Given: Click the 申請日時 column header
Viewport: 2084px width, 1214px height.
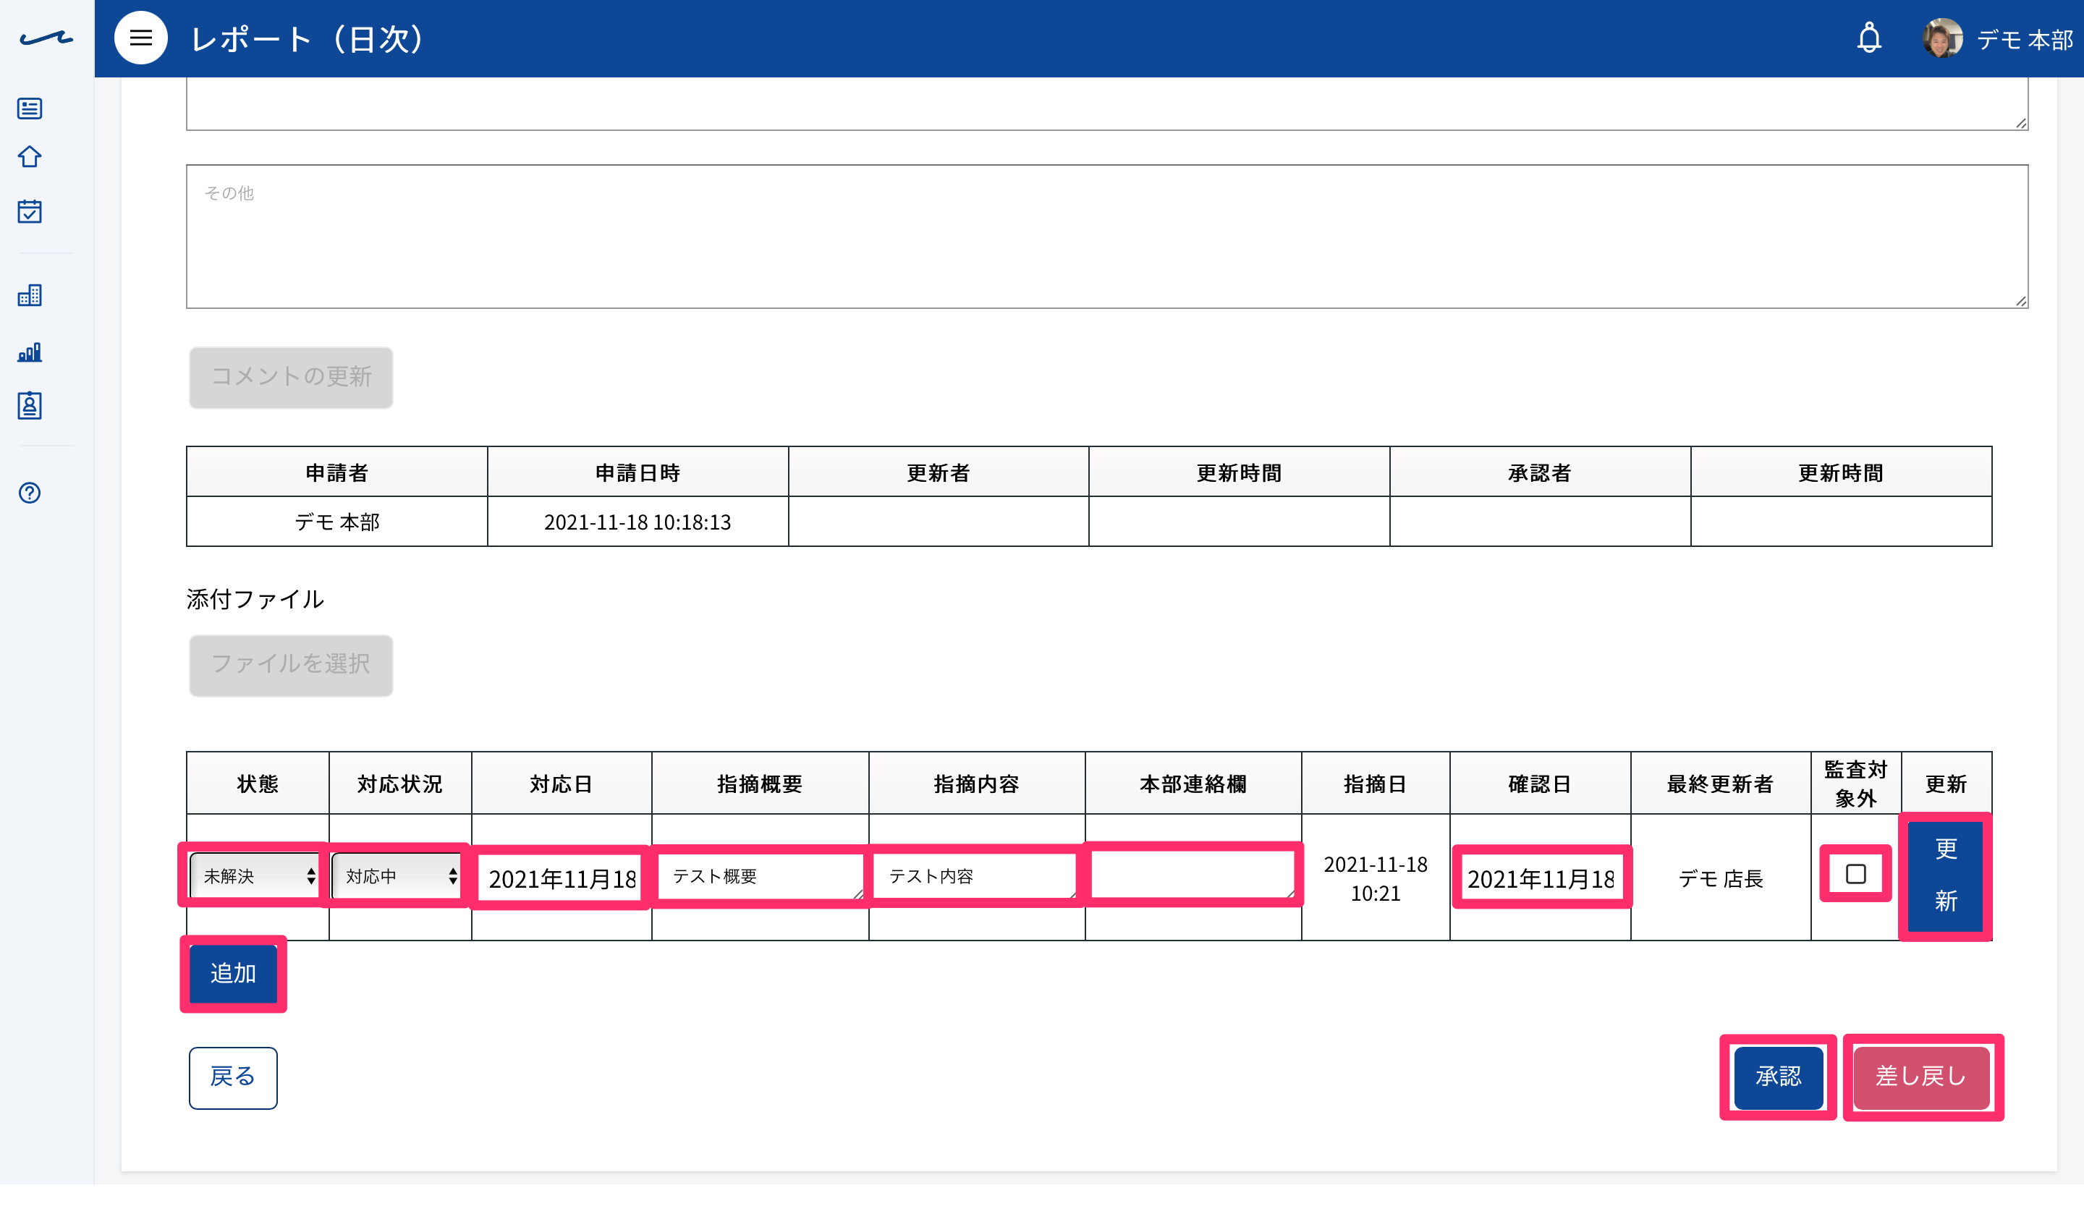Looking at the screenshot, I should 638,472.
